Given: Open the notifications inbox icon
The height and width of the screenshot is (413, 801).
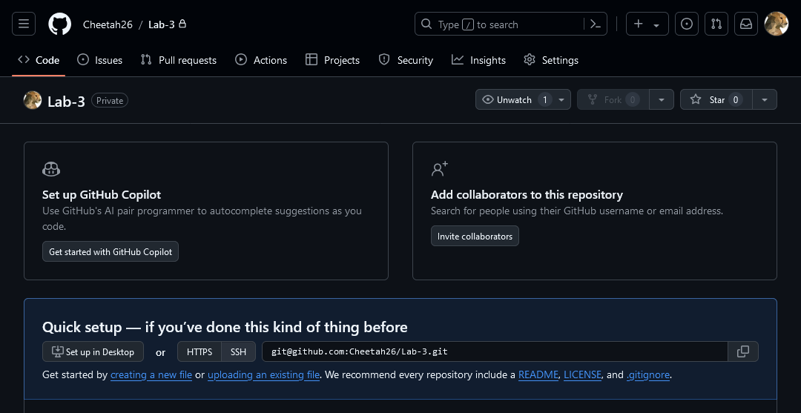Looking at the screenshot, I should pyautogui.click(x=746, y=24).
